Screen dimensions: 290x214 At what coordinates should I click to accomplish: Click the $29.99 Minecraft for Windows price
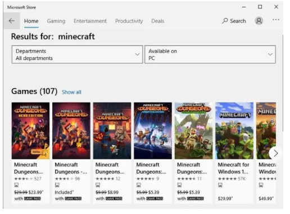[225, 198]
